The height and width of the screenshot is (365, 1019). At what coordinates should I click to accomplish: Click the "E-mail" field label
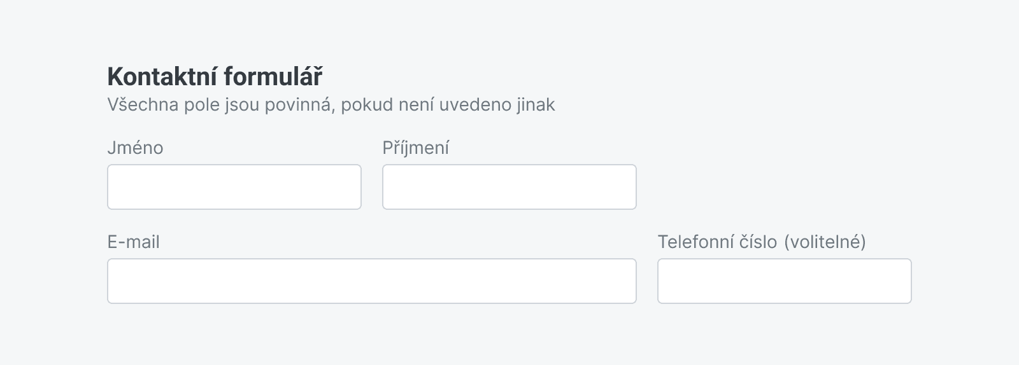coord(133,242)
